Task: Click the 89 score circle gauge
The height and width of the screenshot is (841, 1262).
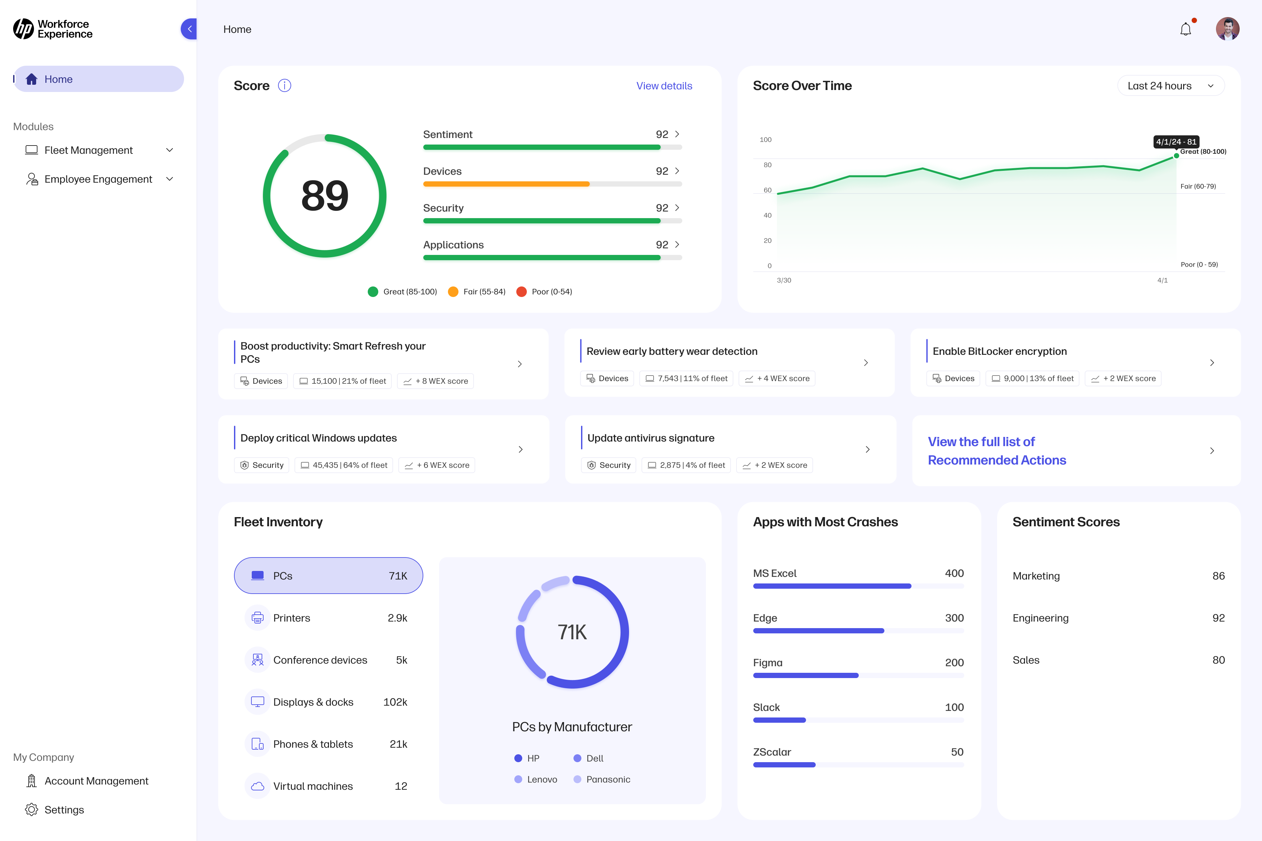Action: click(325, 196)
